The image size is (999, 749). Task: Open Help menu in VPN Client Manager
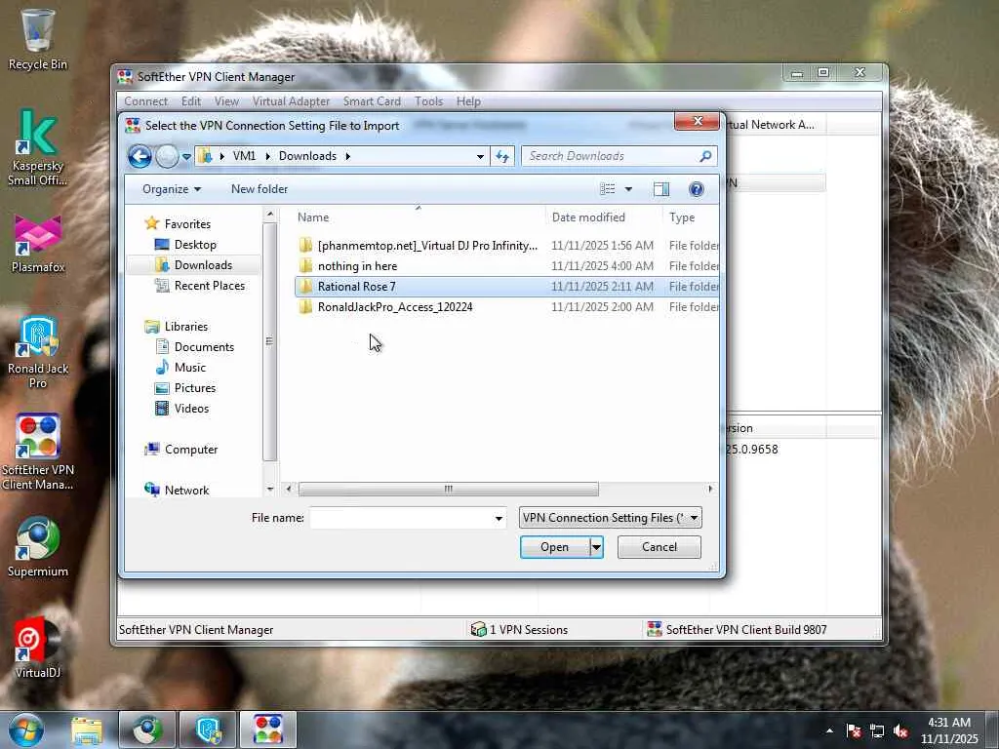click(x=468, y=101)
